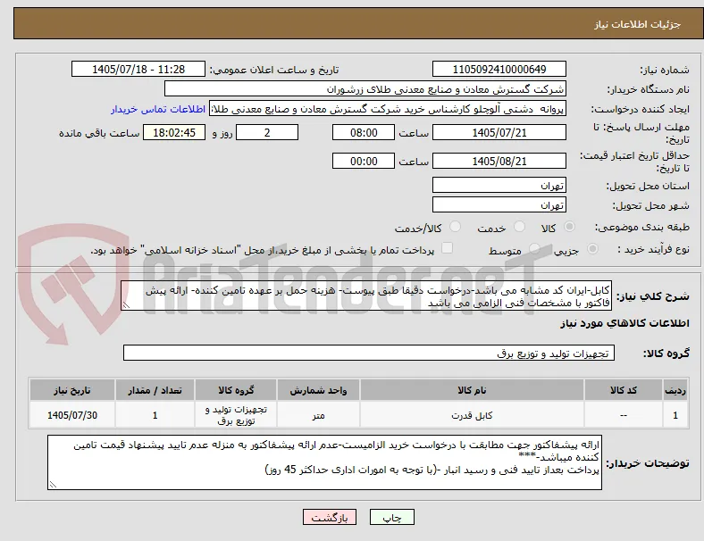The image size is (704, 541).
Task: Click the row number 1 cell
Action: tap(675, 415)
